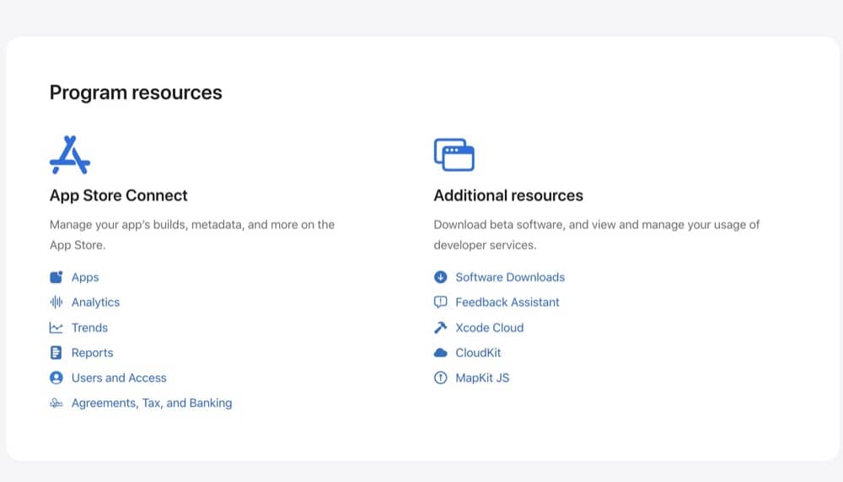Click the App Store Connect heading

click(x=118, y=195)
